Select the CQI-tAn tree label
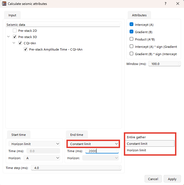The width and height of the screenshot is (184, 185). [x=30, y=43]
